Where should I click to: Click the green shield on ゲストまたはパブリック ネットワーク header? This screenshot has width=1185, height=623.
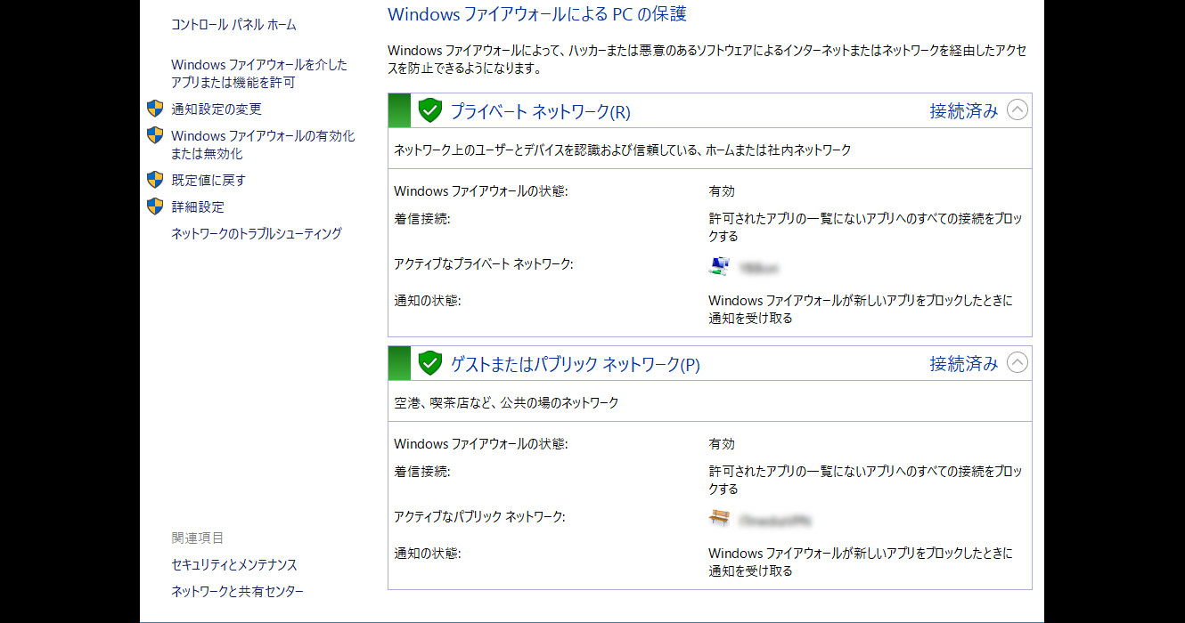[430, 363]
